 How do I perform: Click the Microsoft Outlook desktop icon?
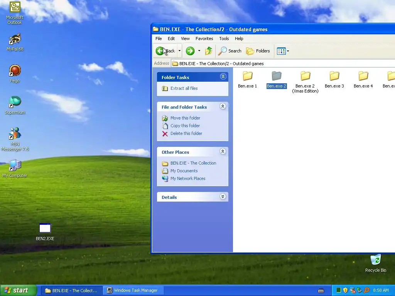click(x=15, y=13)
